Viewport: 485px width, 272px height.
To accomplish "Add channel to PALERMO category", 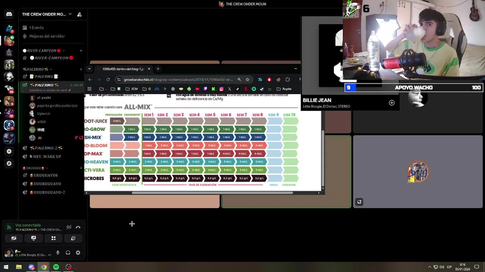I will tap(81, 69).
